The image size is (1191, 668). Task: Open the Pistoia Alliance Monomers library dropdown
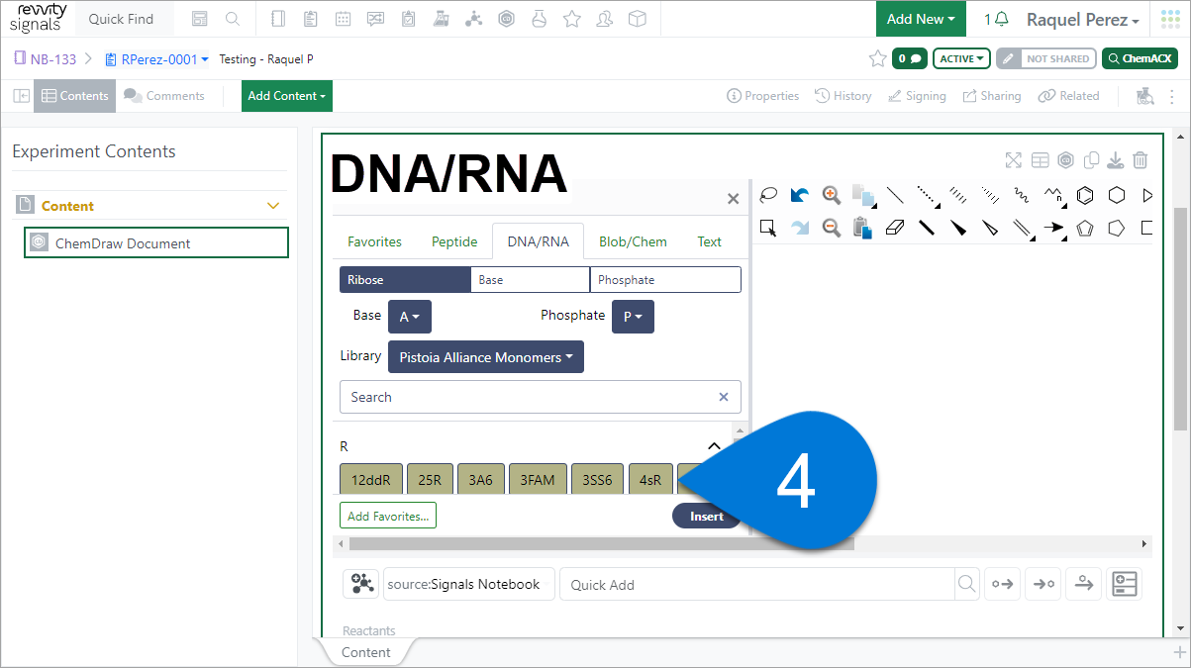pos(486,357)
